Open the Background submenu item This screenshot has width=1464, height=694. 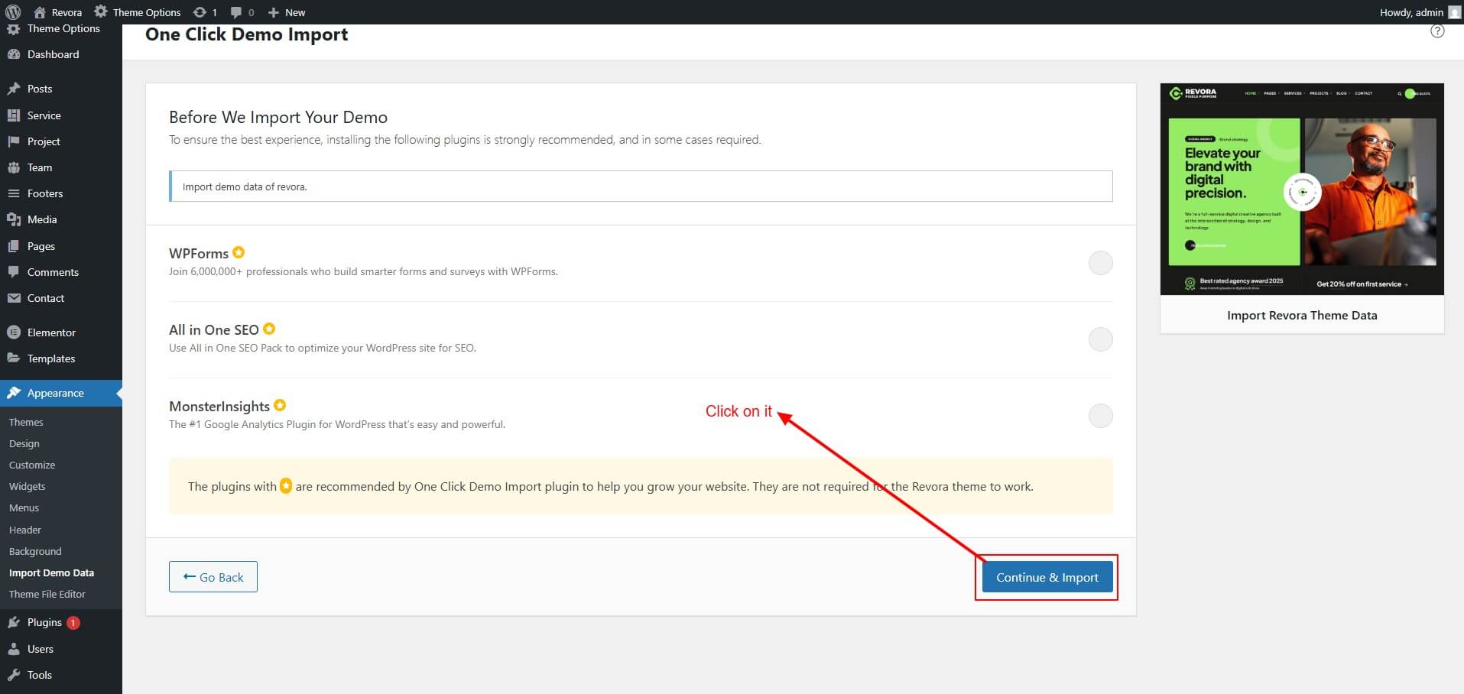(x=35, y=551)
